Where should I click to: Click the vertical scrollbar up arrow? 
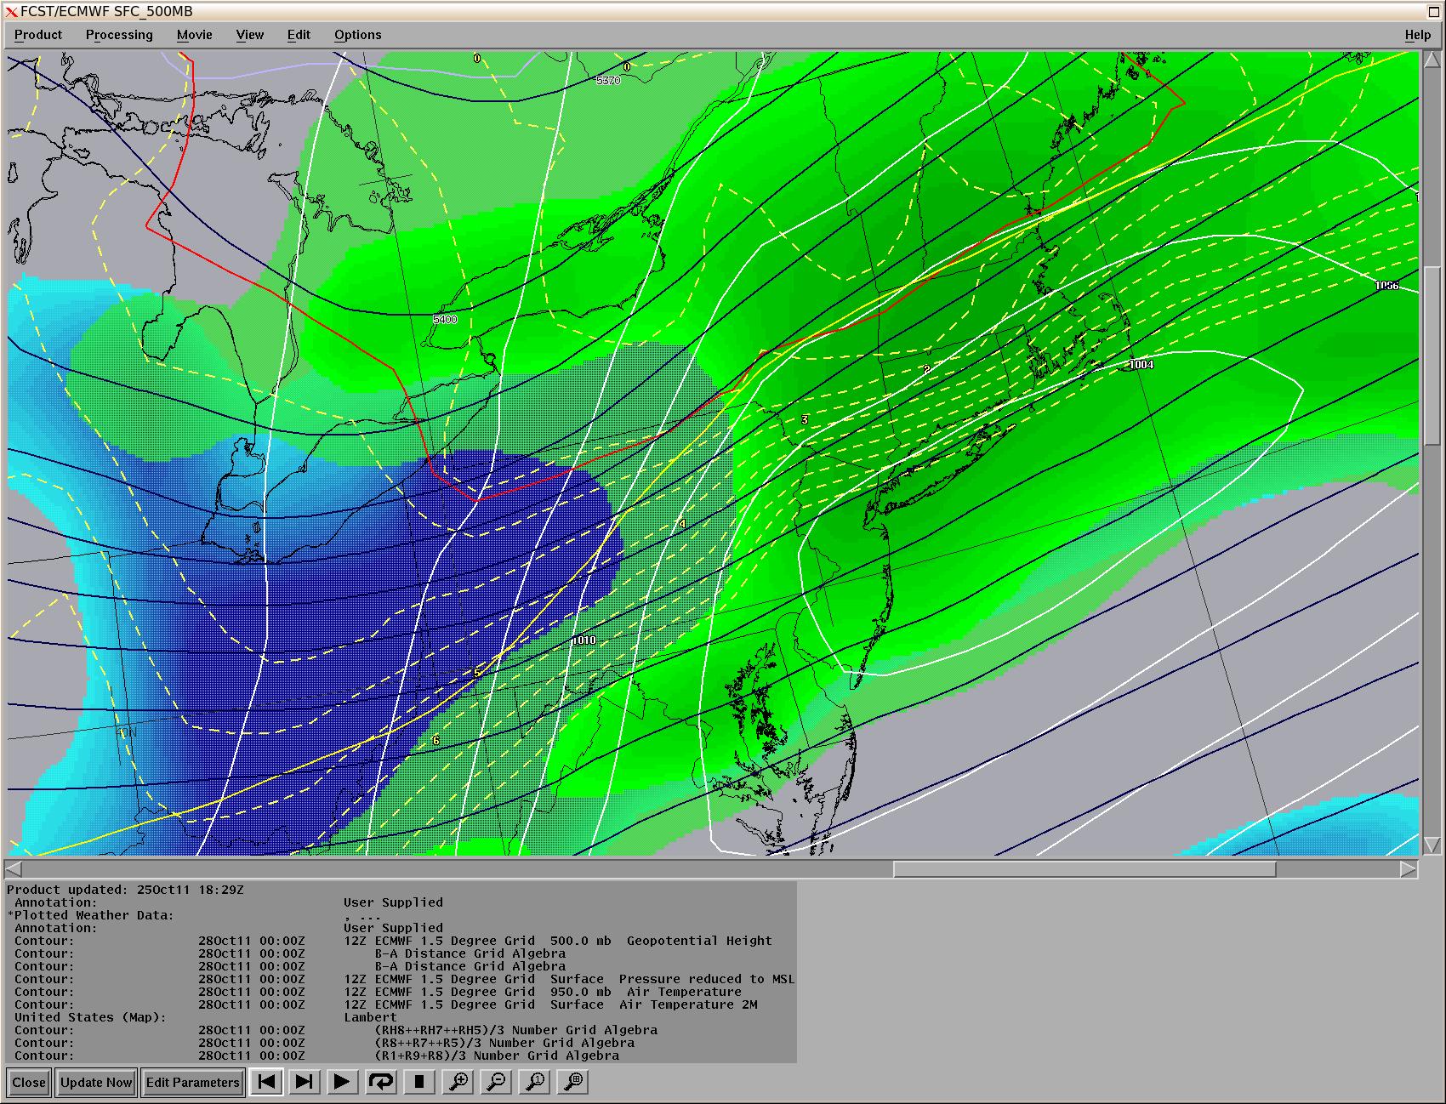point(1432,60)
